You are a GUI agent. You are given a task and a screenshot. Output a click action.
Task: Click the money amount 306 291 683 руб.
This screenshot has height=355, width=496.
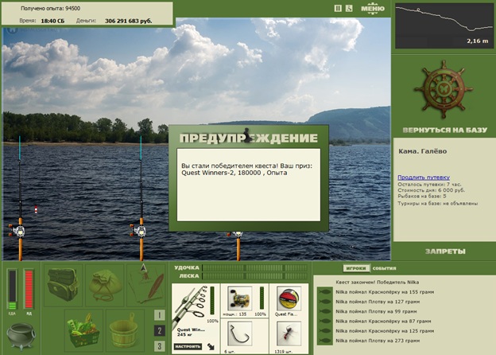pyautogui.click(x=129, y=21)
